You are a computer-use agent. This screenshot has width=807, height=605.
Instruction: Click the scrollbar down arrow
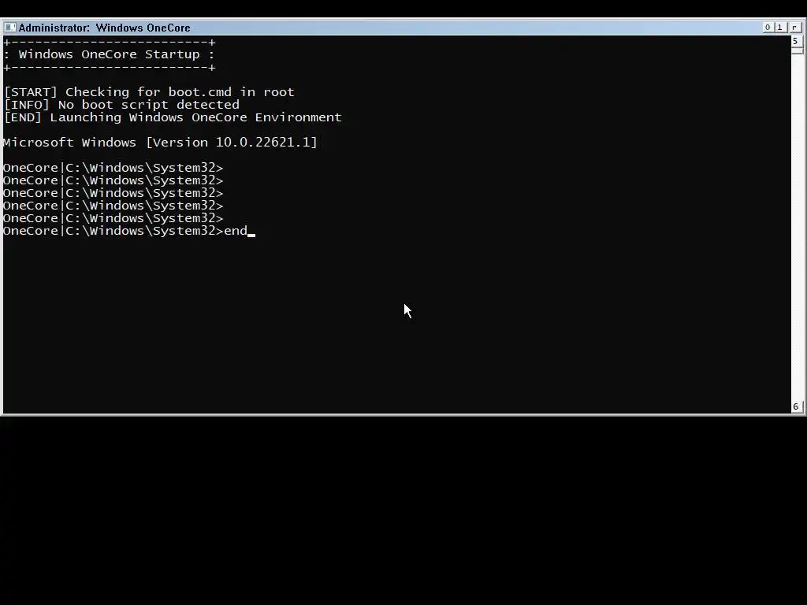pyautogui.click(x=796, y=406)
